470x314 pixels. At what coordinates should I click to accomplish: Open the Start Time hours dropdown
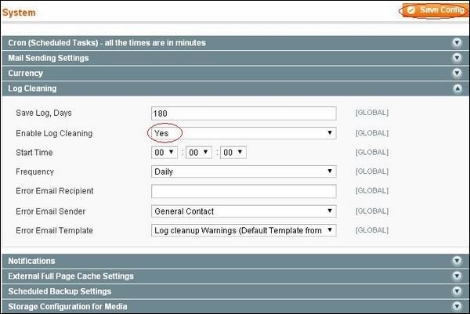(164, 153)
